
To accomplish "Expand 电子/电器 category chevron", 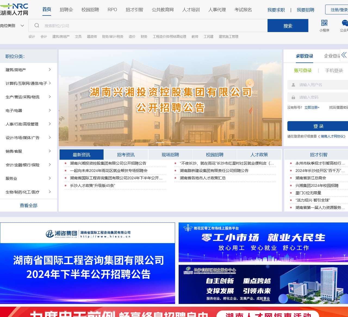I will pos(50,110).
